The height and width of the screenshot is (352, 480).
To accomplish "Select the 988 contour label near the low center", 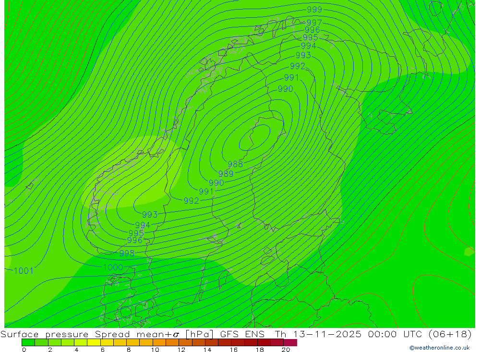I will 235,164.
